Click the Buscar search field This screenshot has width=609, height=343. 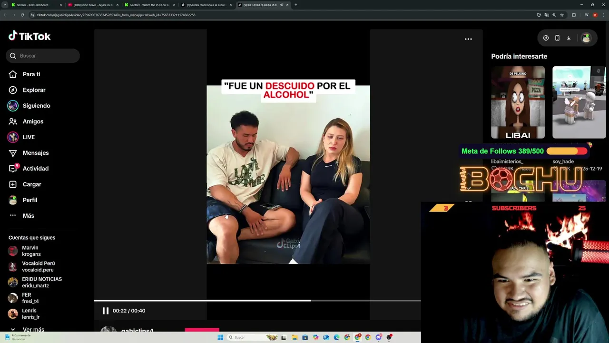[x=43, y=56]
